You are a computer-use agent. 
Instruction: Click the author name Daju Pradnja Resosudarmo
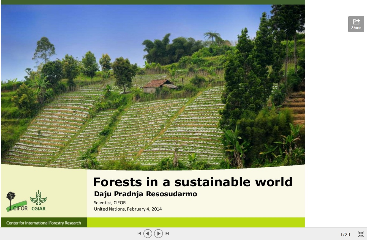(x=145, y=194)
